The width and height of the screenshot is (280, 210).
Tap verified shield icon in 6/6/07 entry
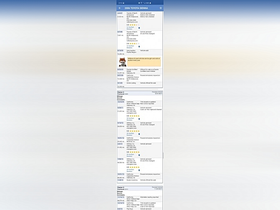[x=139, y=28]
